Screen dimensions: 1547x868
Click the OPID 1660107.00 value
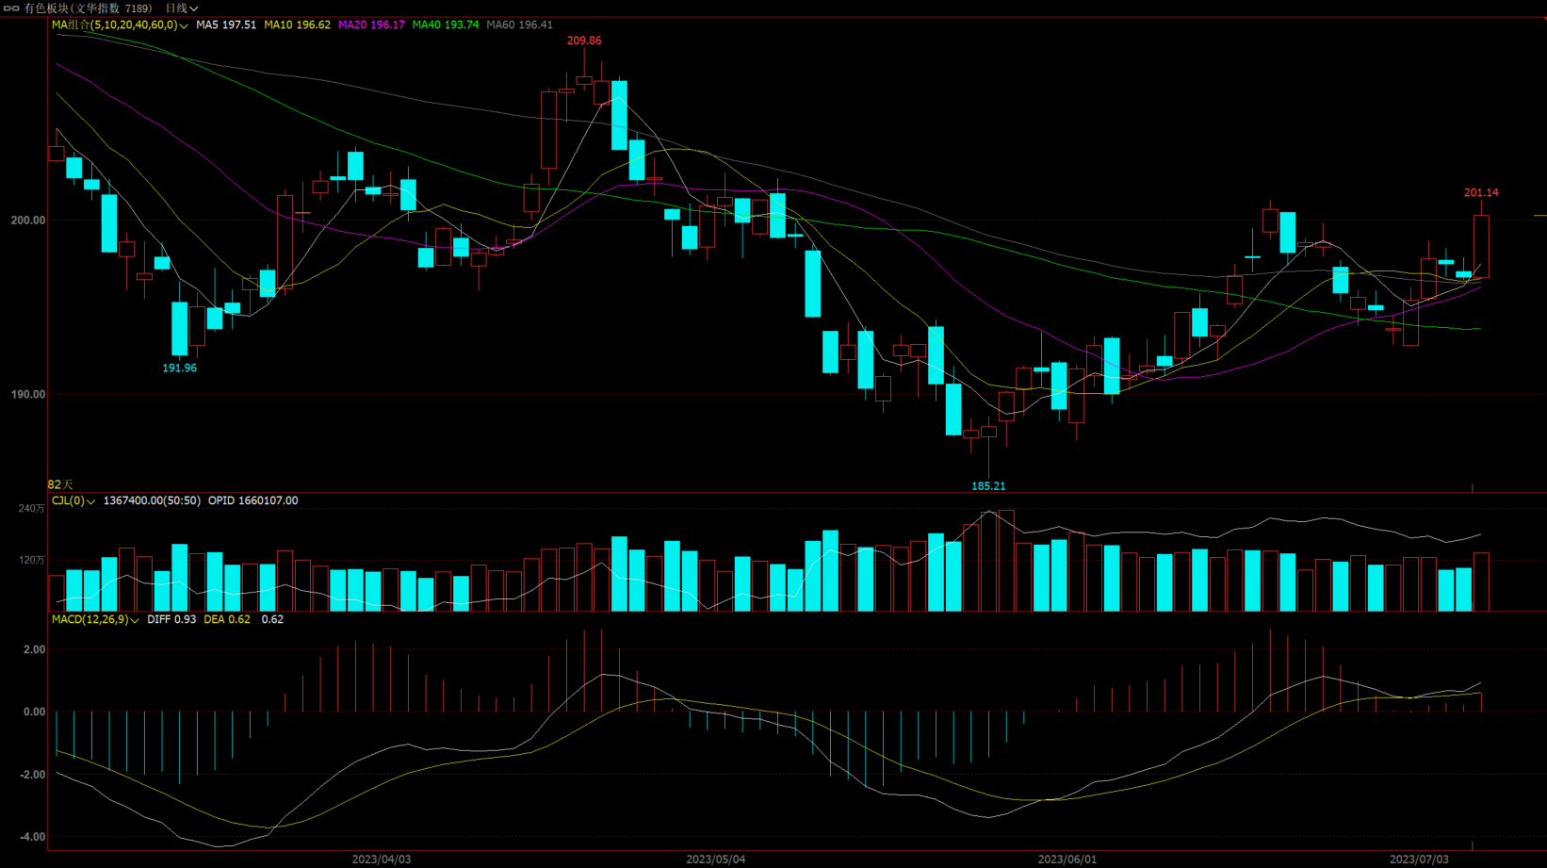(252, 501)
